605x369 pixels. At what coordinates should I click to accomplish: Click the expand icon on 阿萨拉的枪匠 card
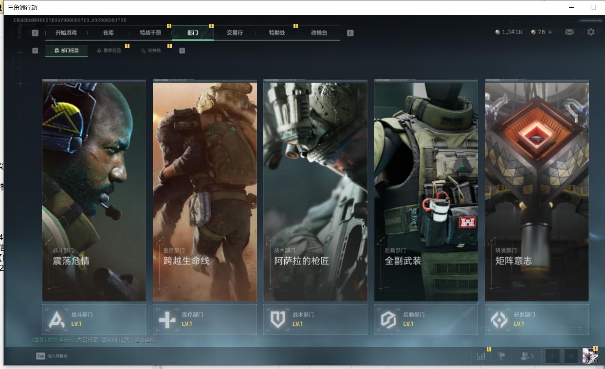tap(270, 240)
